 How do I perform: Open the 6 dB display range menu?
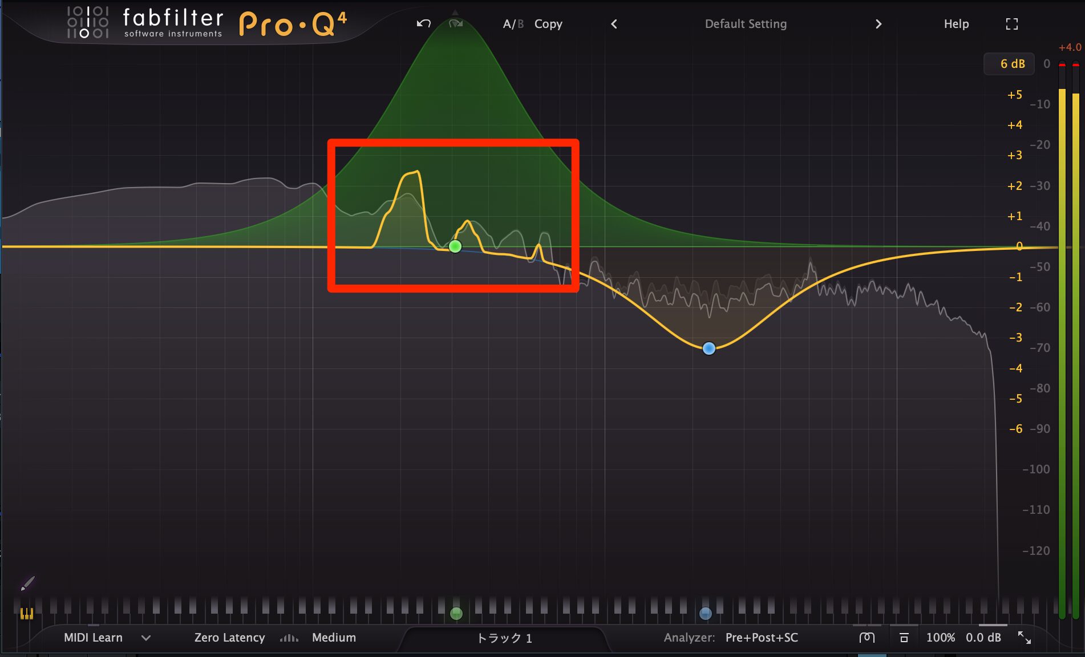[x=1009, y=64]
